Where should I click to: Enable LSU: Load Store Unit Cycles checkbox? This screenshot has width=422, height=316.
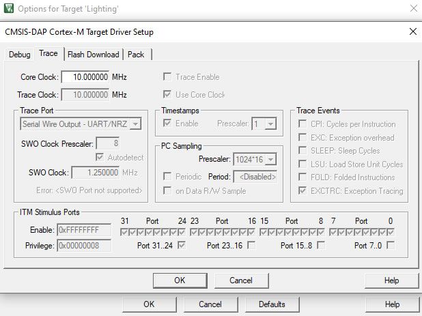tap(303, 164)
